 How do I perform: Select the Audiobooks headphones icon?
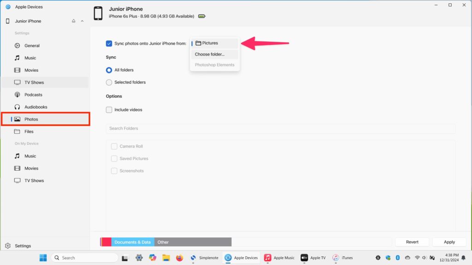pos(17,107)
